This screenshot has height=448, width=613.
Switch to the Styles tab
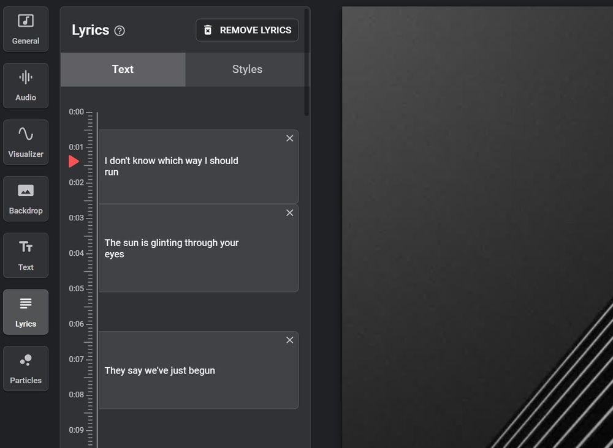click(x=247, y=69)
